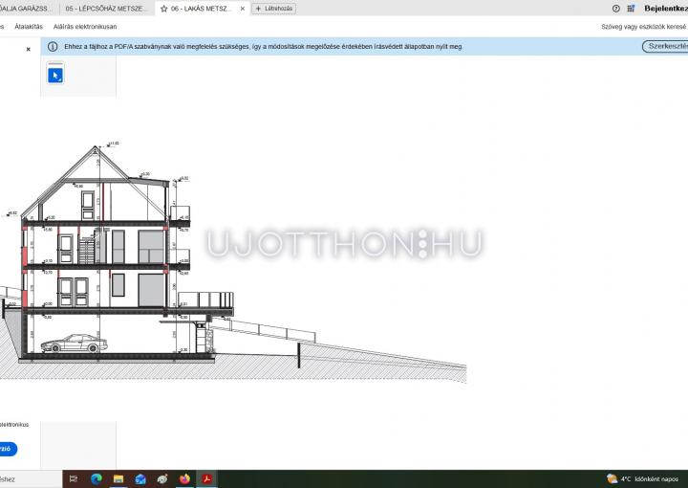This screenshot has height=488, width=688.
Task: Close the 06 - LAKÁS METSZ tab
Action: (242, 9)
